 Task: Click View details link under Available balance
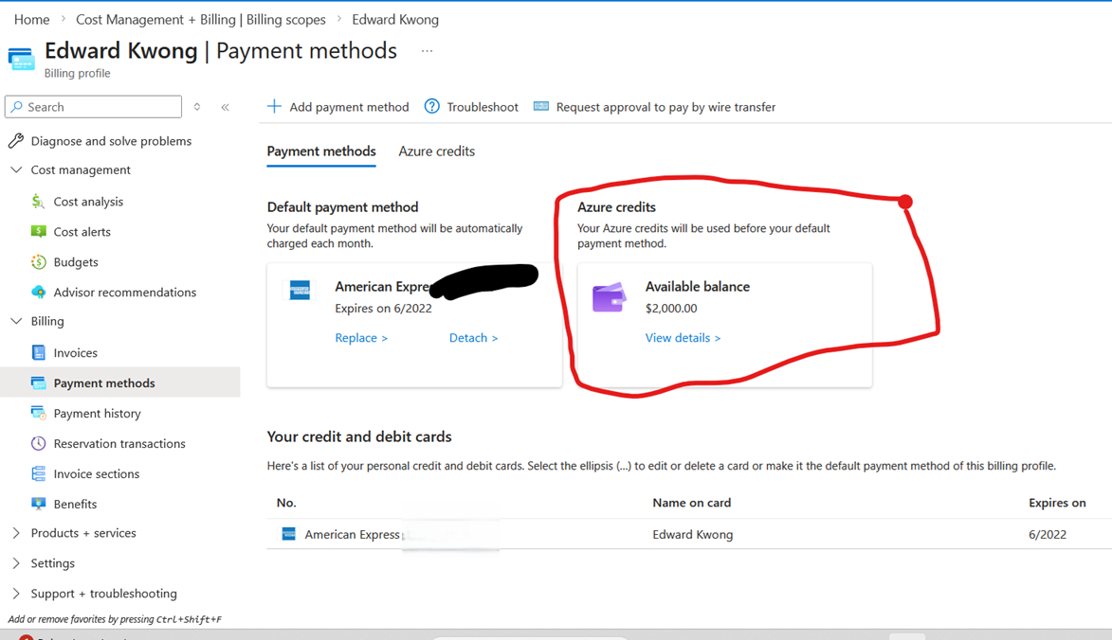pos(683,338)
